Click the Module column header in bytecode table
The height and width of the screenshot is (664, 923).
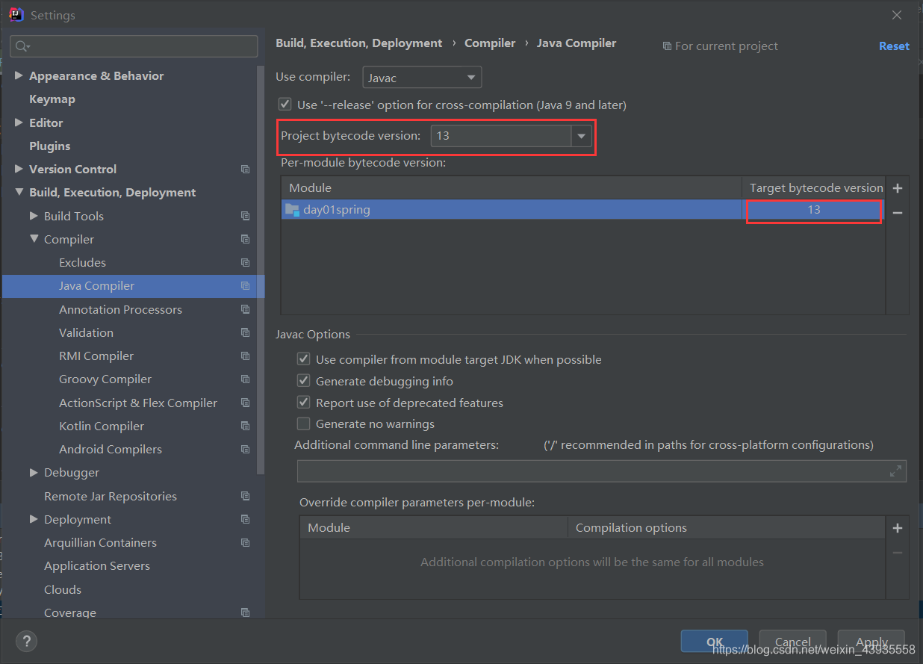512,188
